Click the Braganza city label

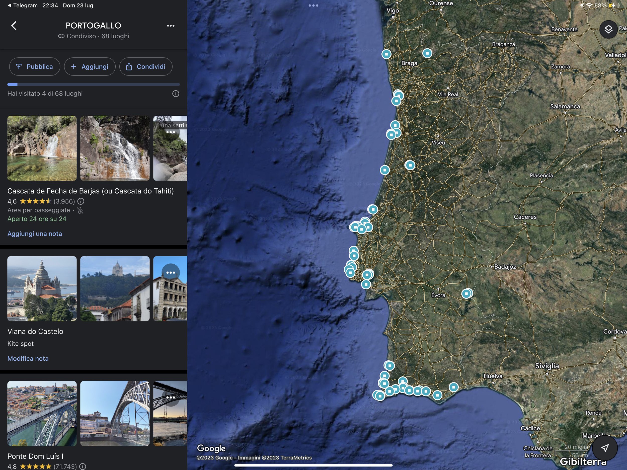503,44
